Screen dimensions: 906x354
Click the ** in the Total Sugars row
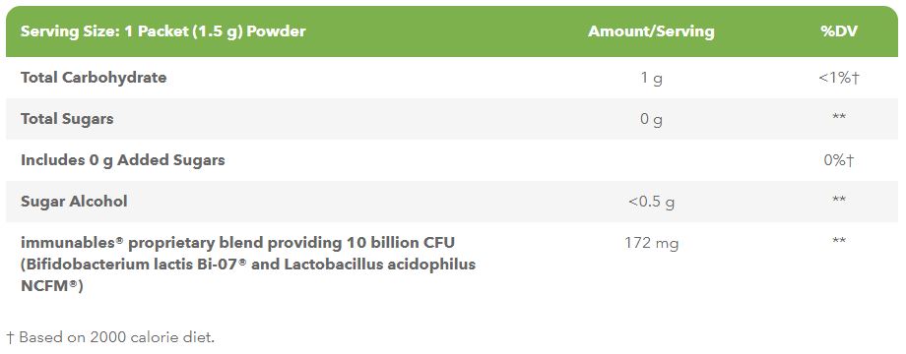(839, 118)
